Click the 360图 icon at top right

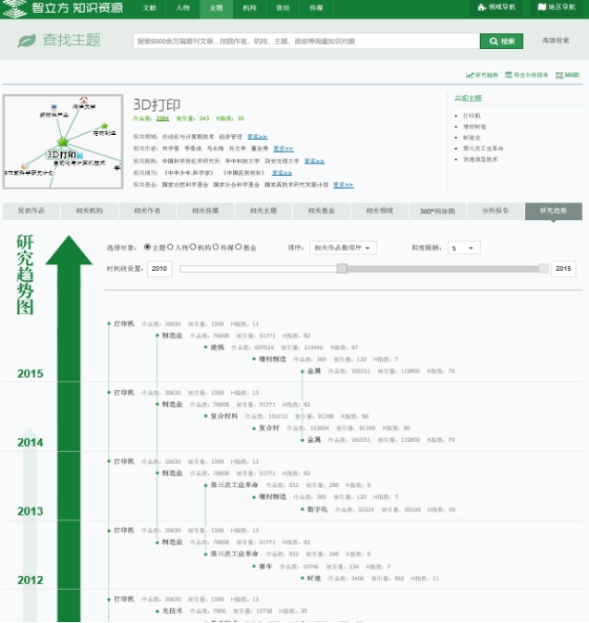558,75
